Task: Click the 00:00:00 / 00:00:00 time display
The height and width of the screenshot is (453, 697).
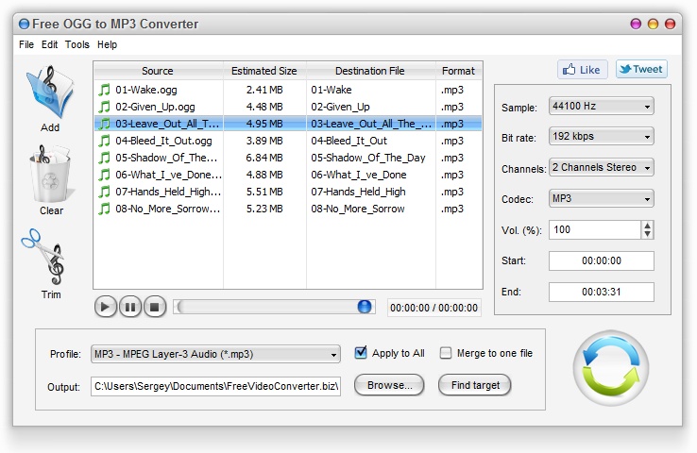Action: coord(433,308)
